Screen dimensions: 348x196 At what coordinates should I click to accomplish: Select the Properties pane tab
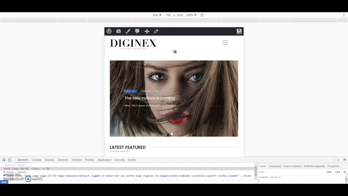[x=333, y=166]
